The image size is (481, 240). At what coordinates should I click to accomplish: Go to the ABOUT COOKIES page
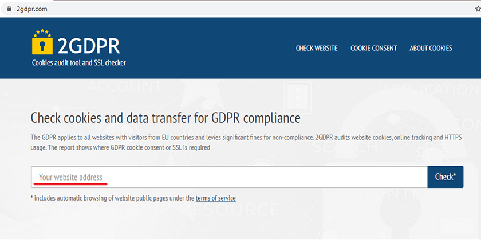click(431, 48)
